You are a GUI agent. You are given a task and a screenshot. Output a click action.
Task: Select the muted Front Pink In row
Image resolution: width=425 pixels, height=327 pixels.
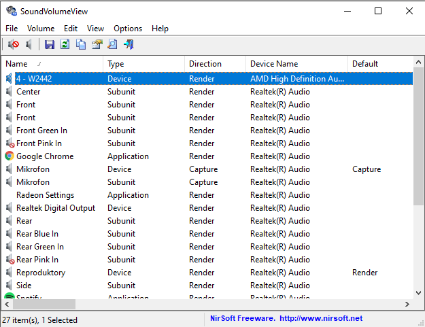tap(39, 143)
